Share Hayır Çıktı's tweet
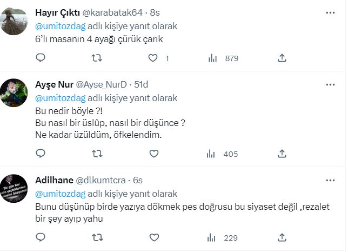348x252 pixels. pyautogui.click(x=281, y=58)
